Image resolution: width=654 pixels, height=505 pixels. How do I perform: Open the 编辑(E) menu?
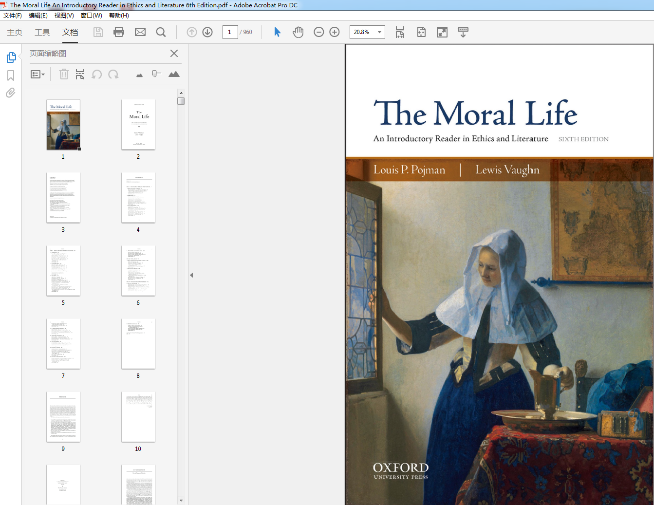click(38, 16)
